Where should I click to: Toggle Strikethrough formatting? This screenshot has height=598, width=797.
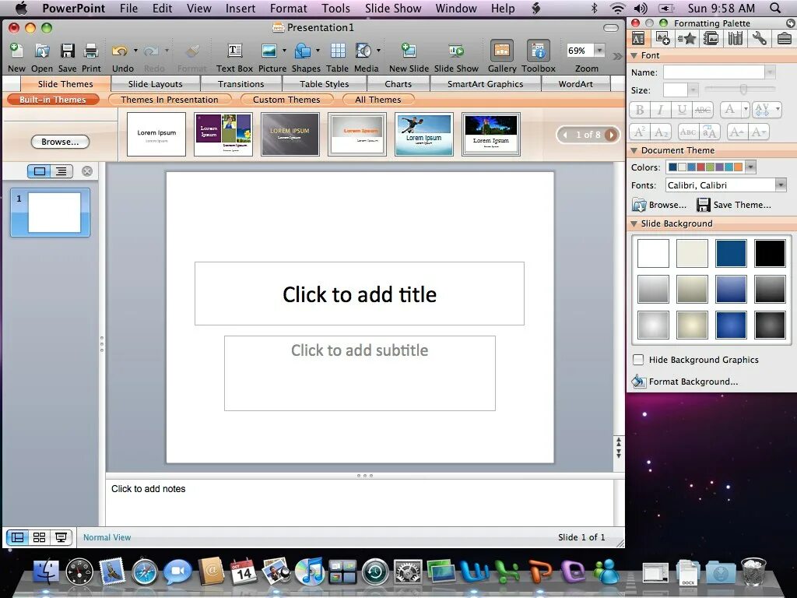[x=703, y=109]
